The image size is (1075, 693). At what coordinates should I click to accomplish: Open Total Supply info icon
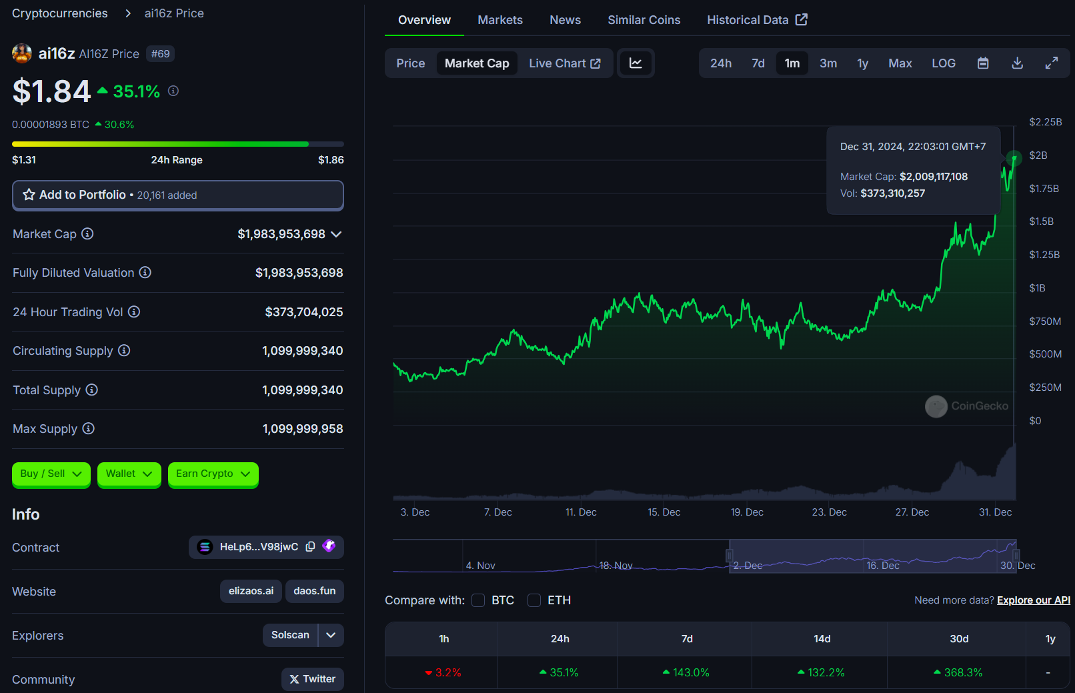pyautogui.click(x=92, y=390)
